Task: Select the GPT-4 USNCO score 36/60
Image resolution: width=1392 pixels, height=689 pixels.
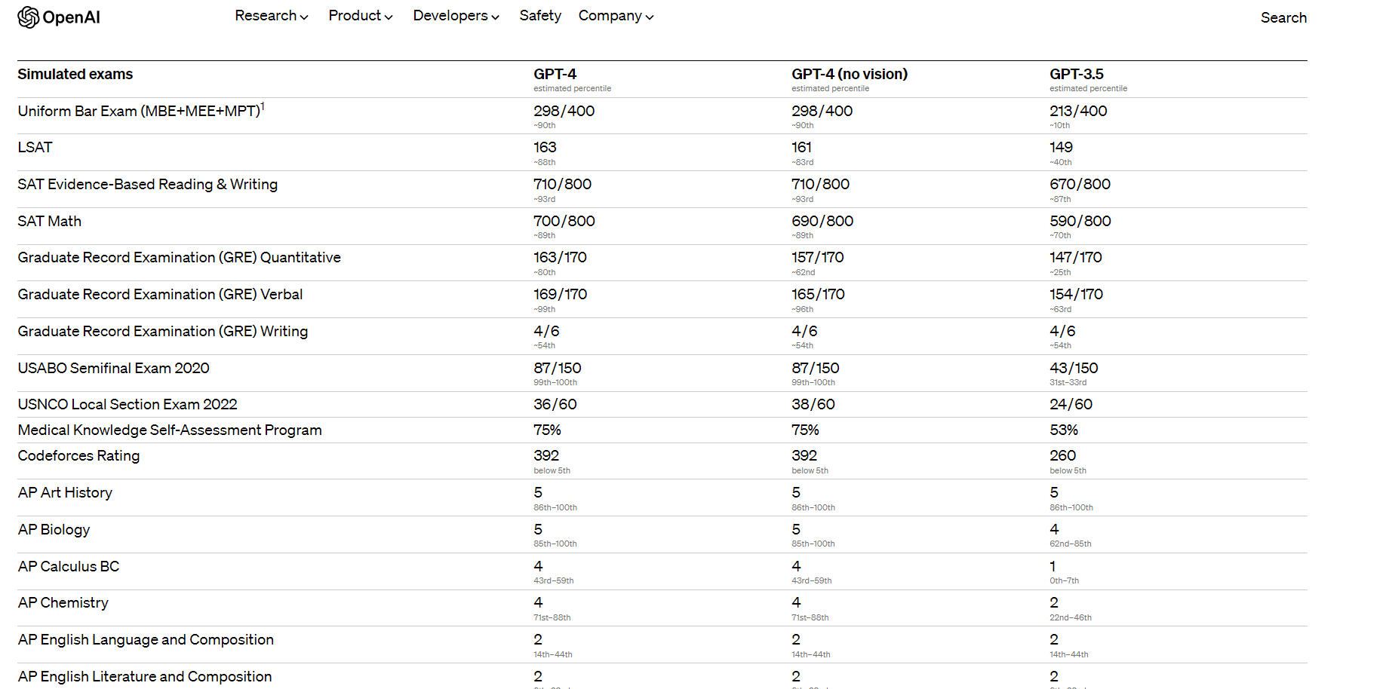Action: (555, 404)
